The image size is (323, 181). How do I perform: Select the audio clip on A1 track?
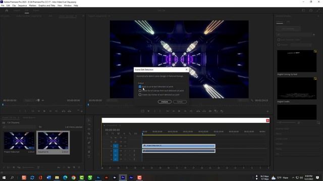179,151
